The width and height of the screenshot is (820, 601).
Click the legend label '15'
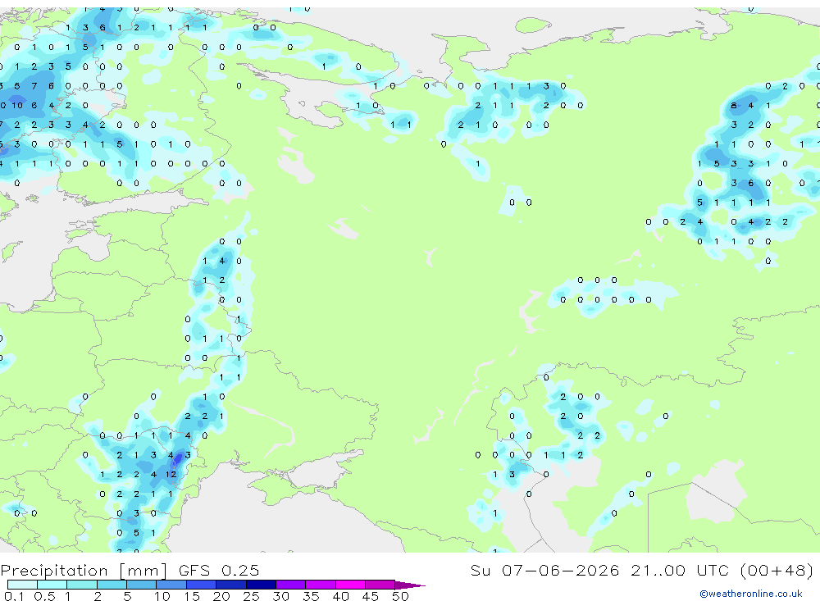tap(192, 596)
